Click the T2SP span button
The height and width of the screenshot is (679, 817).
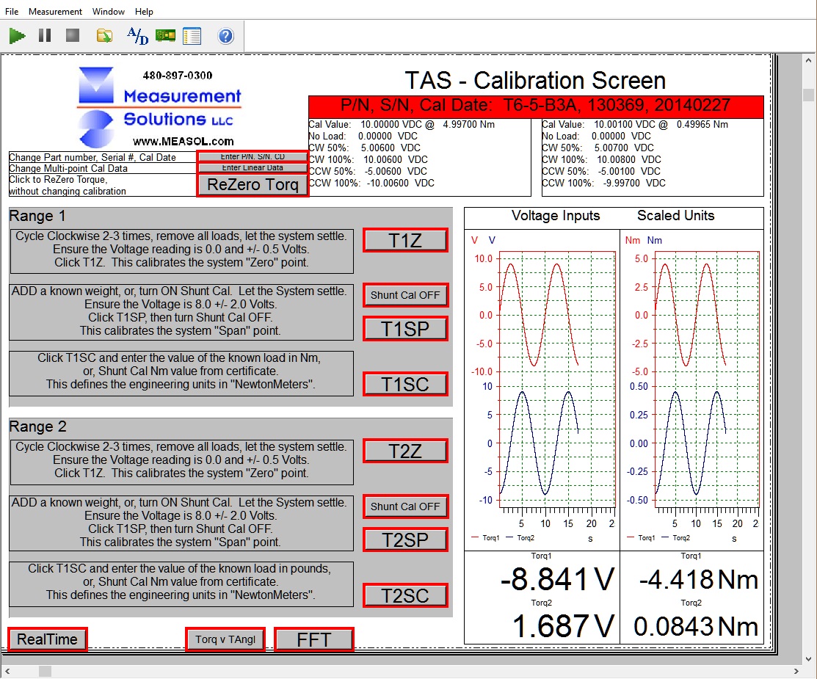(405, 540)
